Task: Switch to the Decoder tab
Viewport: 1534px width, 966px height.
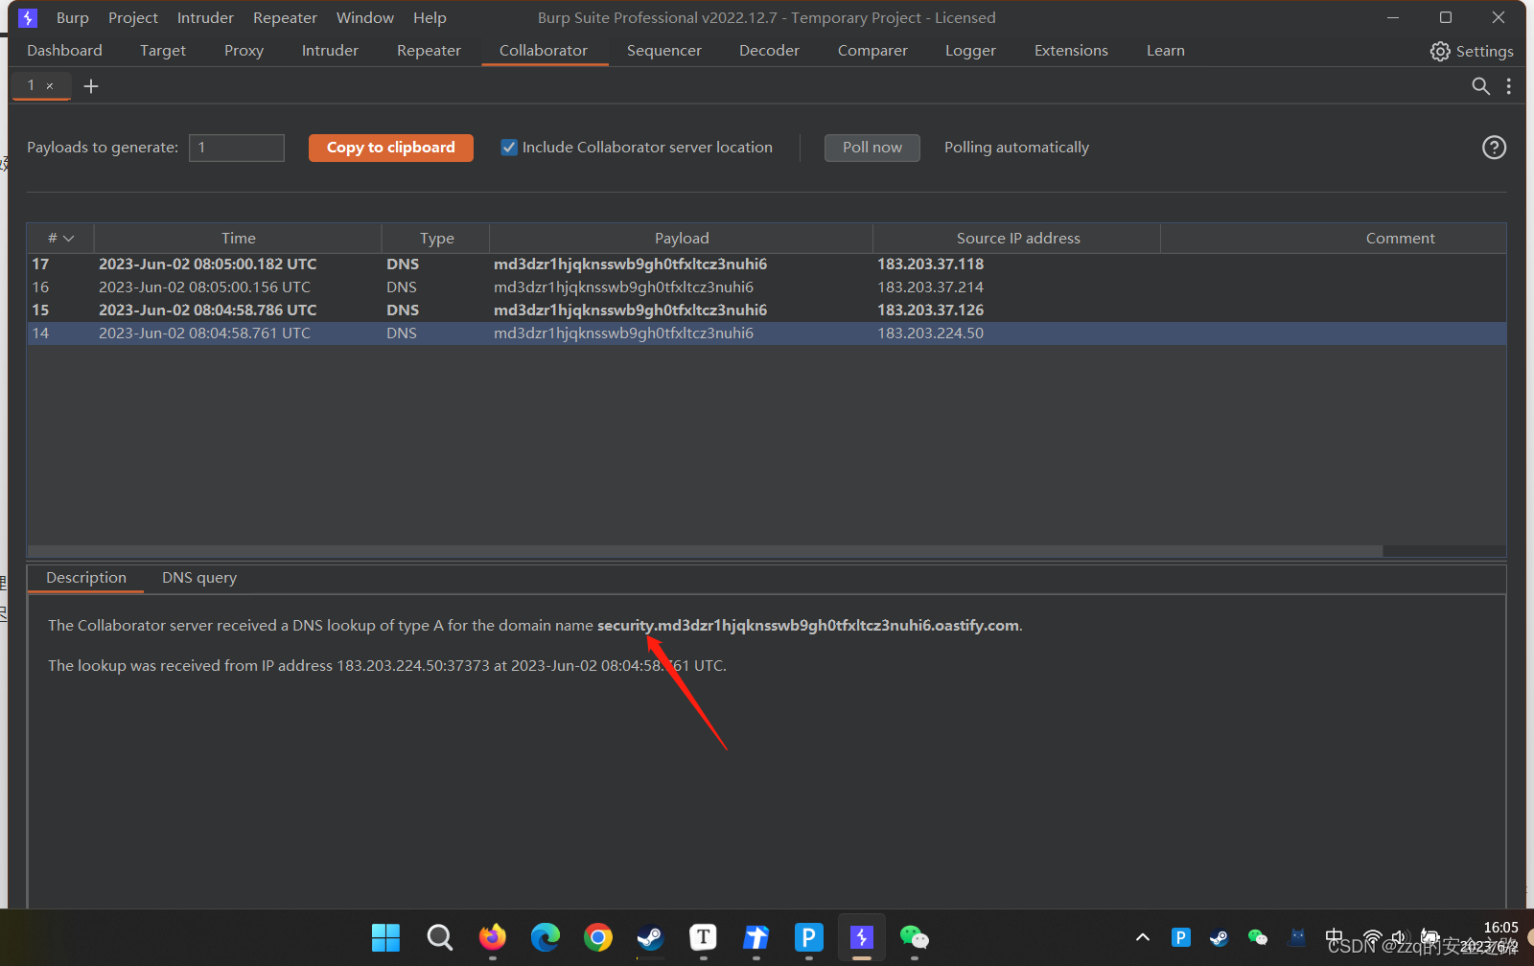Action: [x=769, y=51]
